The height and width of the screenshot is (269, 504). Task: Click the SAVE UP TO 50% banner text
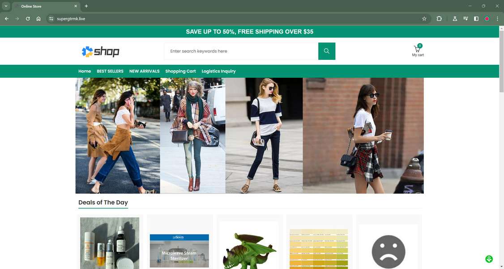click(x=249, y=32)
